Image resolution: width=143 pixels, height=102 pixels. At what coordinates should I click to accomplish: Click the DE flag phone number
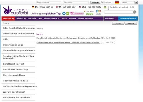click(43, 7)
